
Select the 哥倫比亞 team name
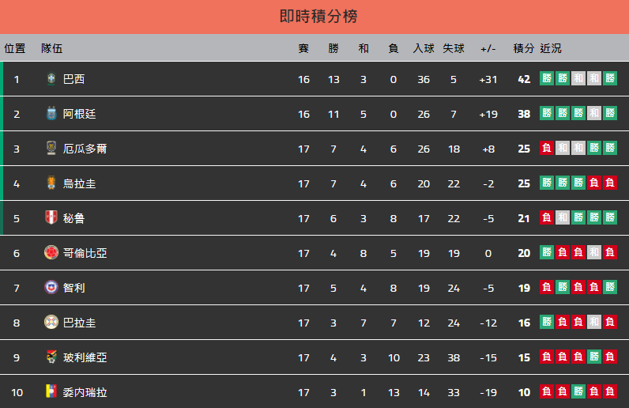click(85, 253)
